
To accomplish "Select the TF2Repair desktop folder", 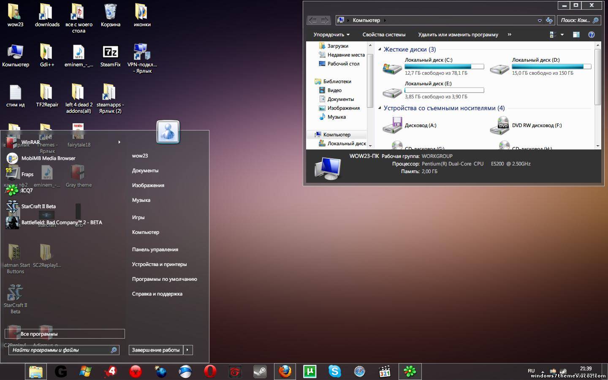I will (47, 95).
